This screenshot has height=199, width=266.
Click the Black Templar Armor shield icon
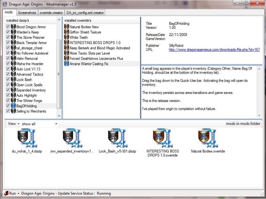coord(13,43)
